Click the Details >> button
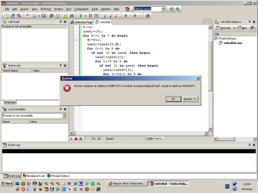 190,99
